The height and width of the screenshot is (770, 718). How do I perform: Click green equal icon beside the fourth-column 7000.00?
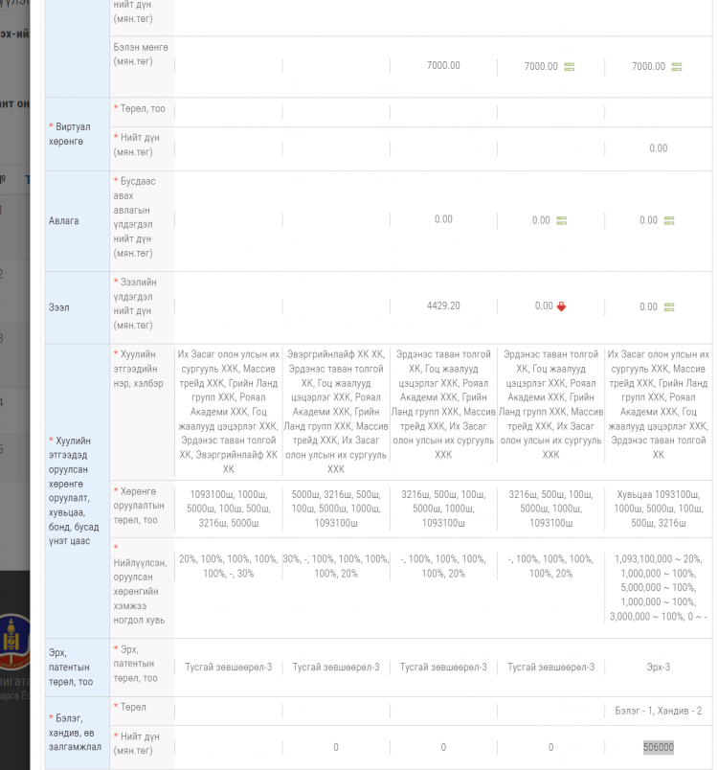(570, 67)
